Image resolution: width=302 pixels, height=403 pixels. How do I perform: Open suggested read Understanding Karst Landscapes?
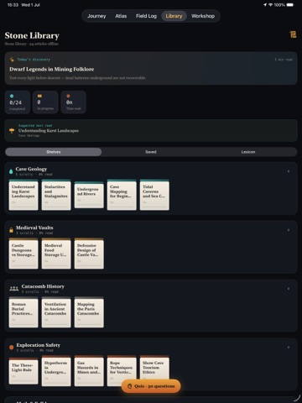[151, 130]
